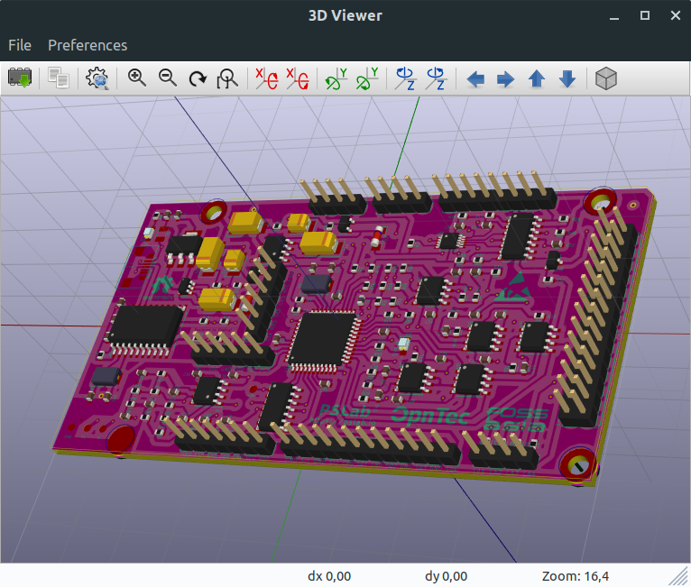Redraw the 3D view
The width and height of the screenshot is (691, 587).
(198, 79)
